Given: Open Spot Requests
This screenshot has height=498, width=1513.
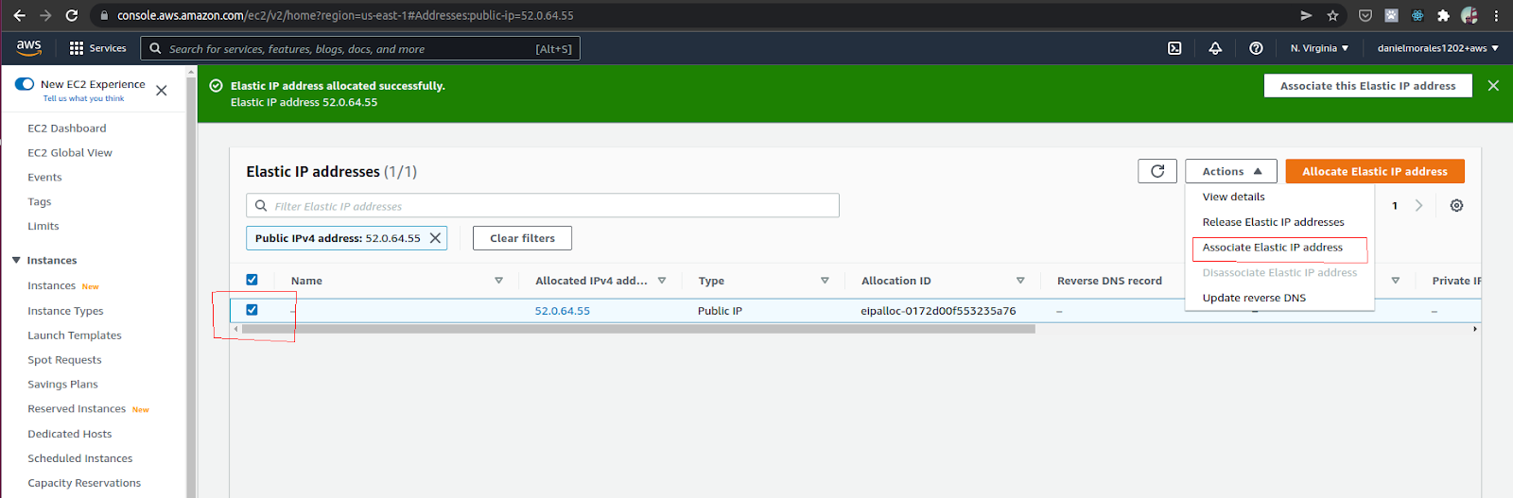Looking at the screenshot, I should 64,360.
